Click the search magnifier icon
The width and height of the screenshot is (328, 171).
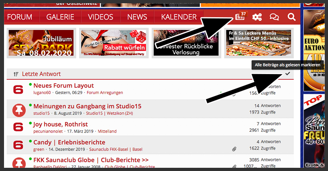(x=292, y=17)
